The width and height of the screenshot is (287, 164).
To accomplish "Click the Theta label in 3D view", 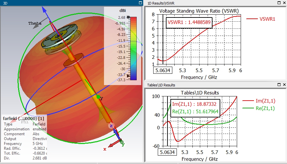I will click(x=35, y=23).
